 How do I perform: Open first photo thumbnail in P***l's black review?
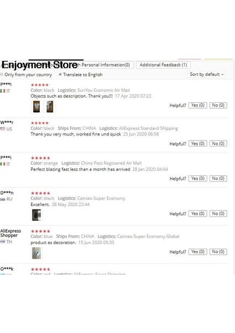click(37, 107)
